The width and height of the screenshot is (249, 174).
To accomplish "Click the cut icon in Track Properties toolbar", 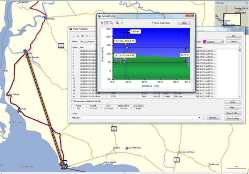I will [x=73, y=36].
